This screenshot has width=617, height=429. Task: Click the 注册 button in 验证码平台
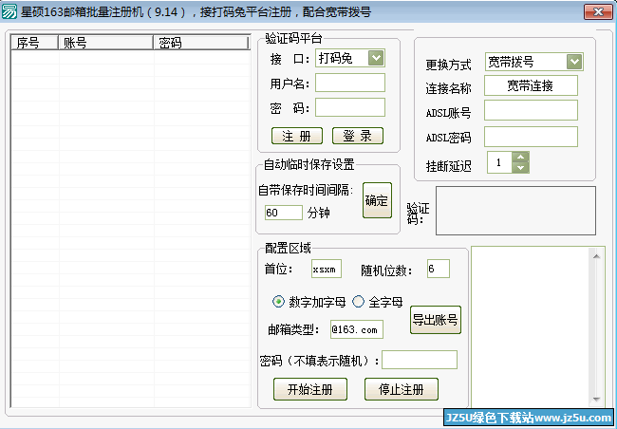tap(297, 136)
